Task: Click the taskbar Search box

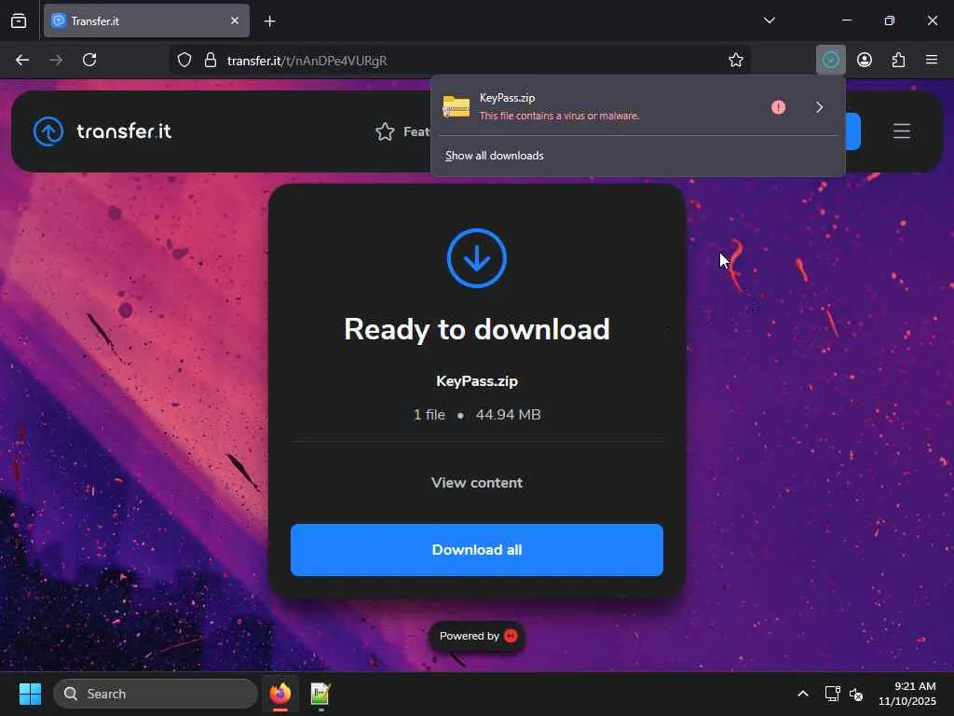Action: pyautogui.click(x=156, y=694)
